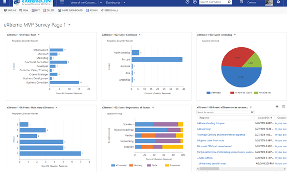Open 'Jukka is attending this year.' response
The image size is (287, 172).
211,123
